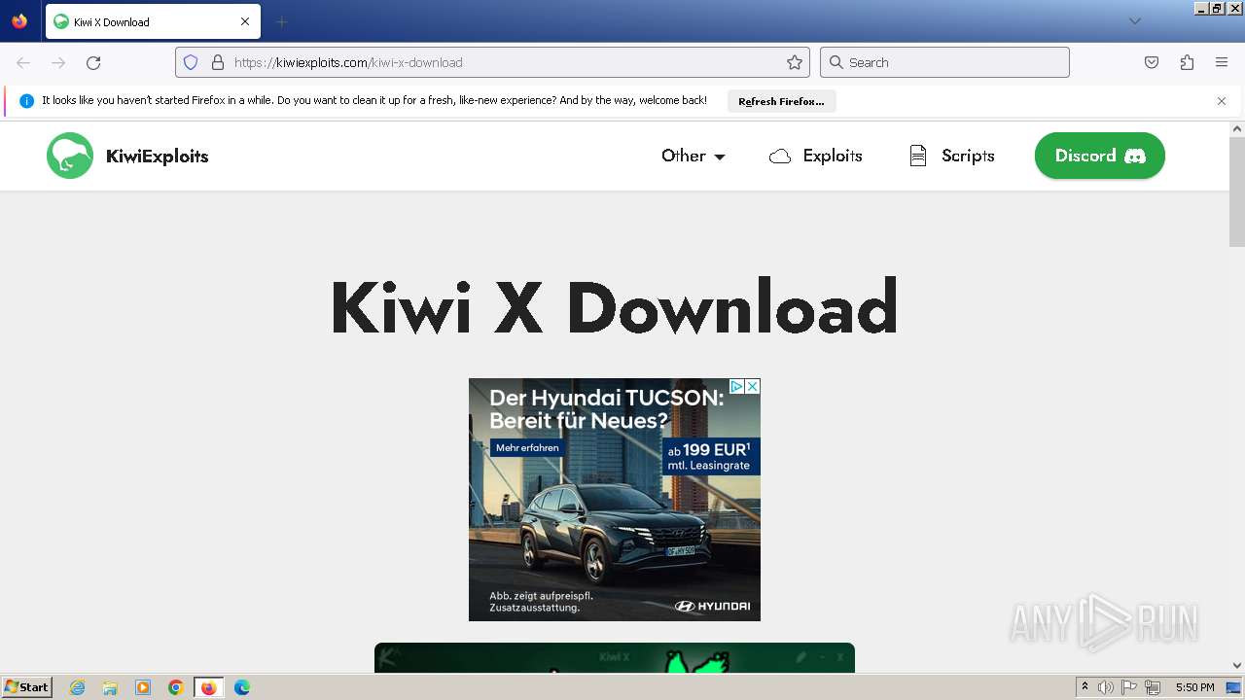Image resolution: width=1245 pixels, height=700 pixels.
Task: Click the 5:50 PM clock
Action: (x=1194, y=687)
